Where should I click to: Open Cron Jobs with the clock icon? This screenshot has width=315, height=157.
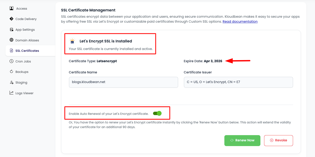[11, 61]
